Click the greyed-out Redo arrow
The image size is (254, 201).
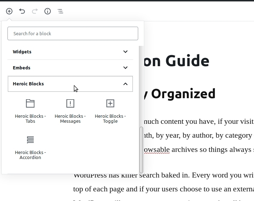pyautogui.click(x=35, y=11)
